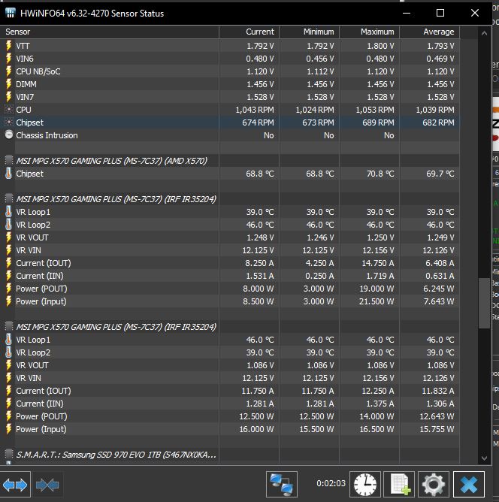Click the Maximum column header

[x=370, y=32]
